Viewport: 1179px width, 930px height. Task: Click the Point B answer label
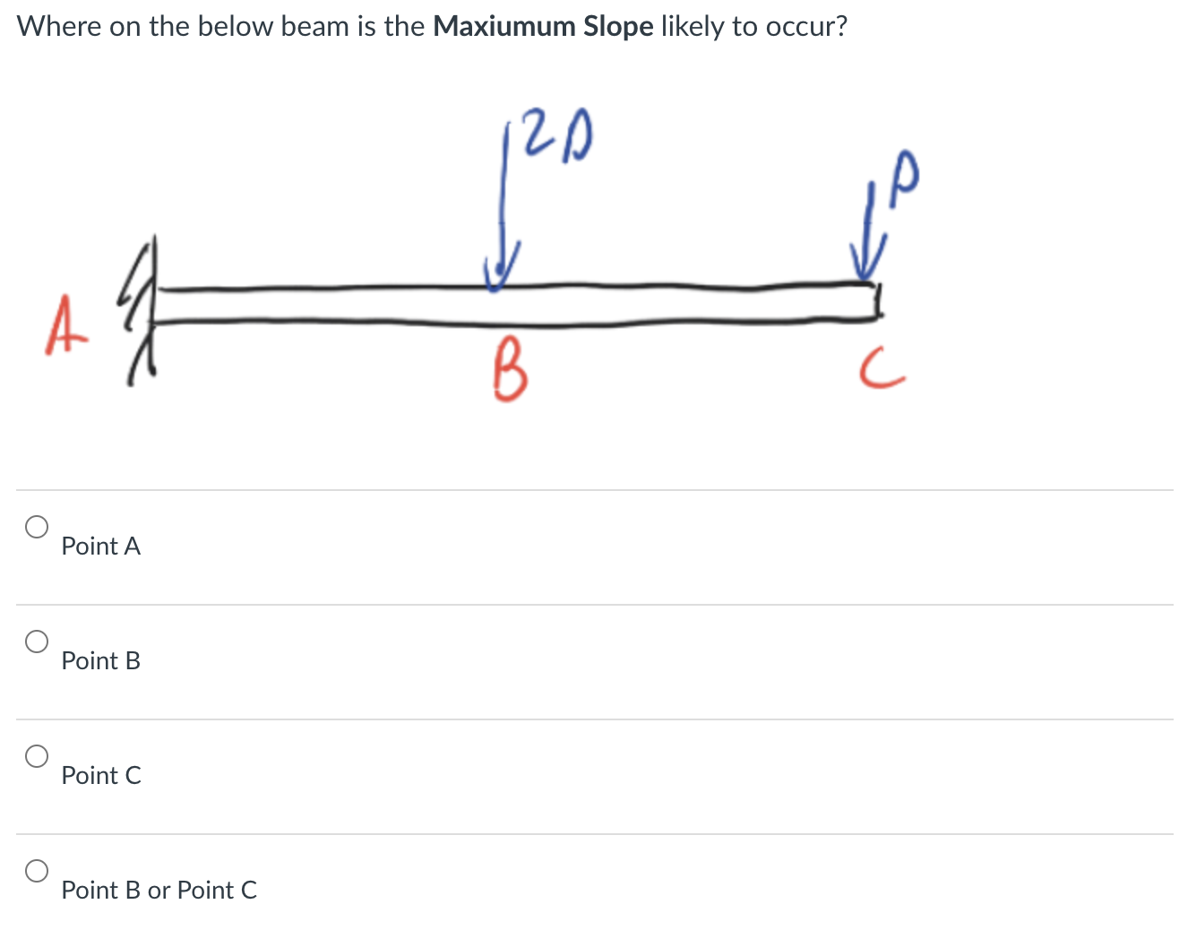100,660
